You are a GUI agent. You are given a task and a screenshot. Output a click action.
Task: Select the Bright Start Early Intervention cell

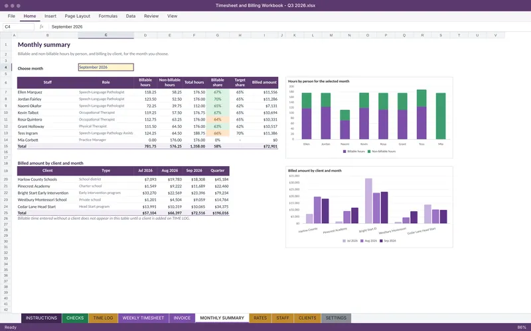(x=47, y=193)
